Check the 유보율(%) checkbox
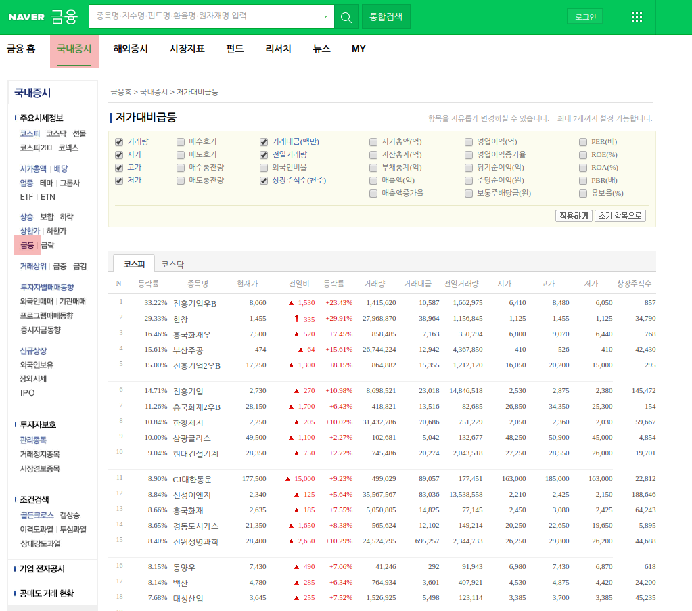692x611 pixels. click(583, 194)
